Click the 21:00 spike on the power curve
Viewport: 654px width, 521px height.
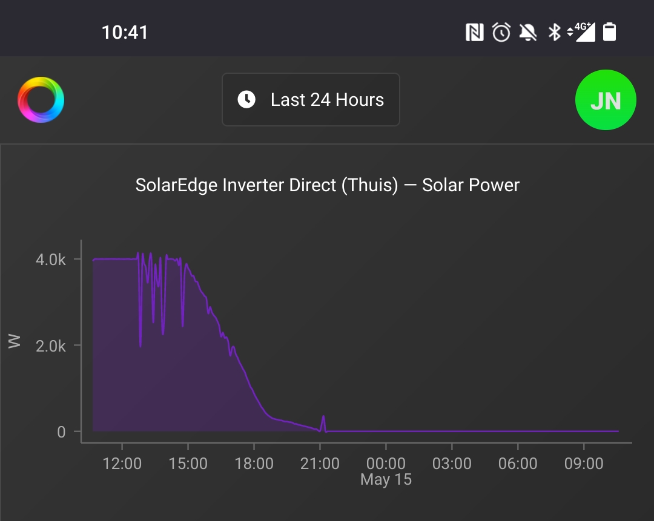[x=323, y=422]
